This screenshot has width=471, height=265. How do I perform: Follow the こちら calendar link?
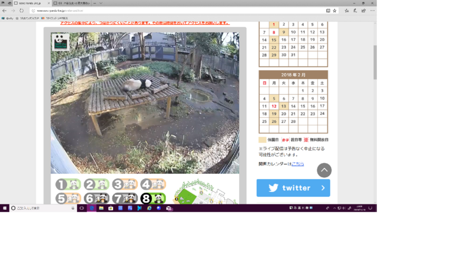click(298, 164)
